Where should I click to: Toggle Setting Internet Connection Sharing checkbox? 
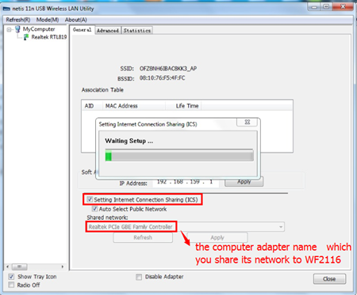coord(90,199)
